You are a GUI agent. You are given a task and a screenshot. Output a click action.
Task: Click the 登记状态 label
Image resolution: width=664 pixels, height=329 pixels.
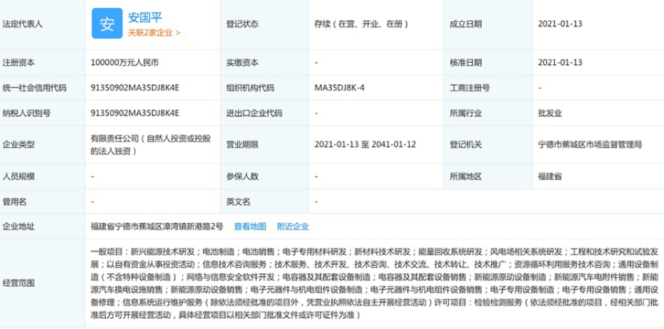tap(243, 24)
